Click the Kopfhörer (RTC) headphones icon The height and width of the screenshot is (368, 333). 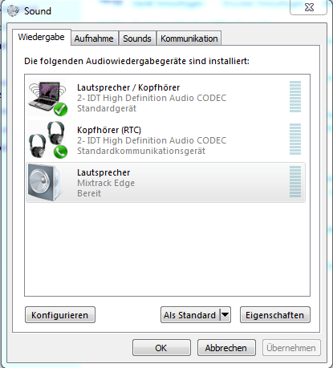(x=47, y=140)
